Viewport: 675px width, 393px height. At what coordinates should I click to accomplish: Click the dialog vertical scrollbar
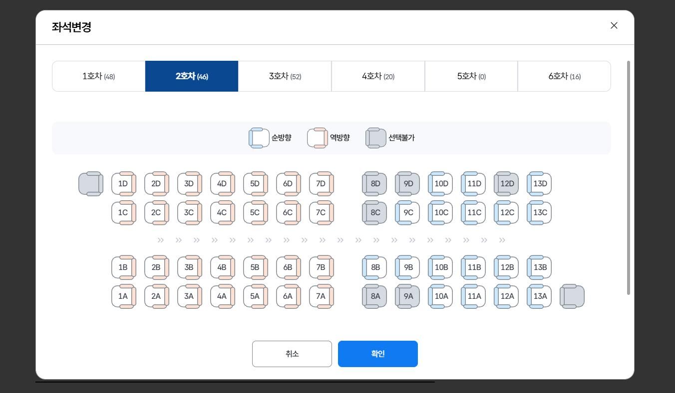click(629, 178)
